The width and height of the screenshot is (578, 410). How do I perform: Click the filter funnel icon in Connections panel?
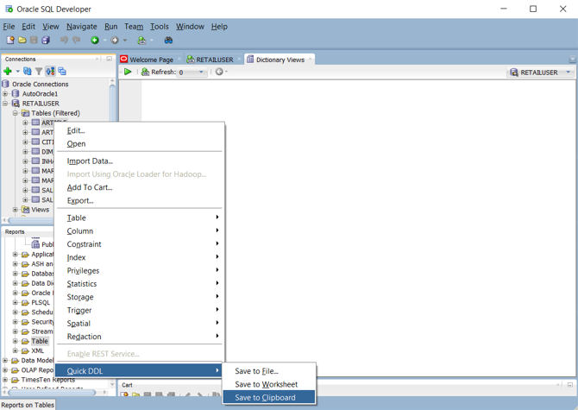pyautogui.click(x=39, y=72)
